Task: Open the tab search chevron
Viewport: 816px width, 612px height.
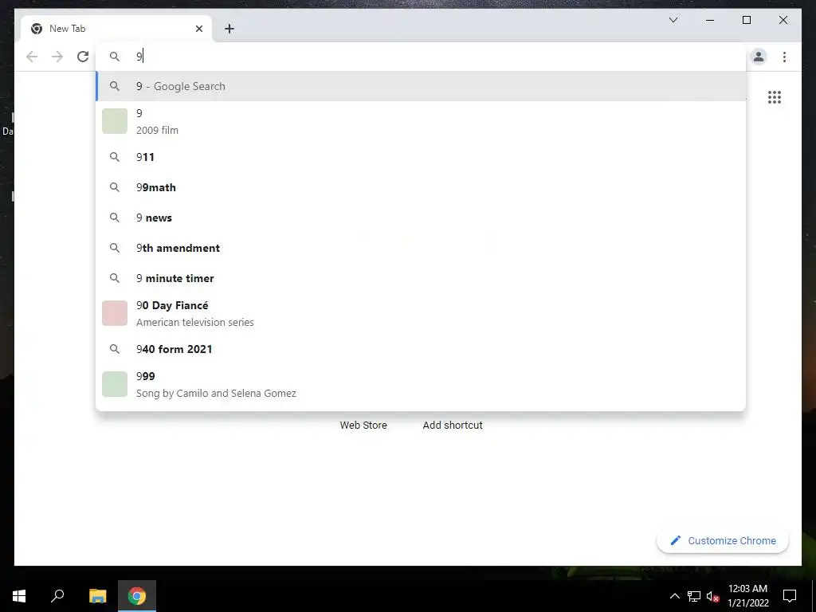Action: coord(673,20)
